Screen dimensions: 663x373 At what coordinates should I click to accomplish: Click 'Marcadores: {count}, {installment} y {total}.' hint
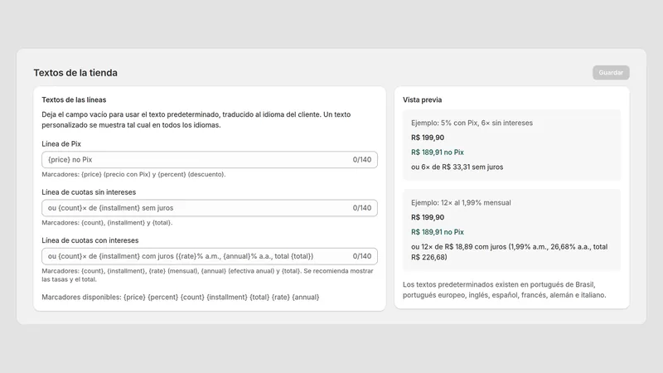point(107,223)
